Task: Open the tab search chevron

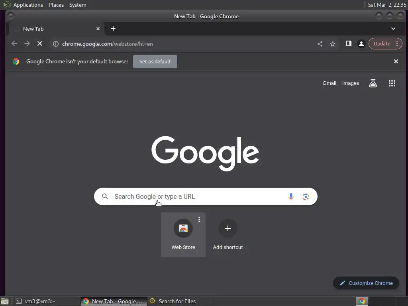Action: coord(393,29)
